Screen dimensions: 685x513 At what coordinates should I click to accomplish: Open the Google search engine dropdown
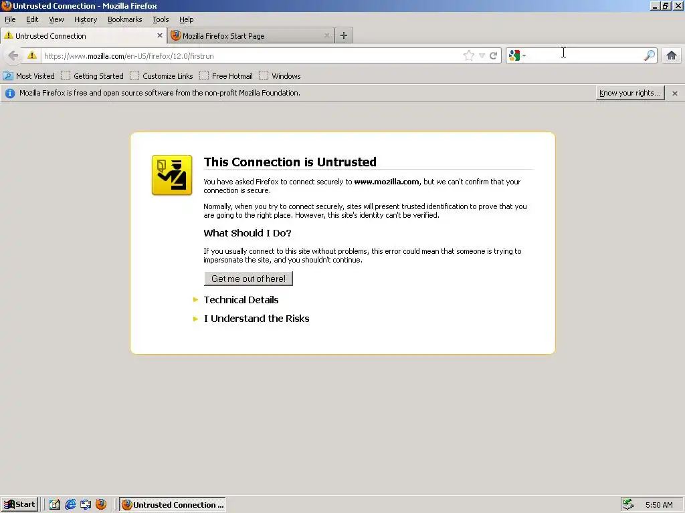click(x=517, y=55)
